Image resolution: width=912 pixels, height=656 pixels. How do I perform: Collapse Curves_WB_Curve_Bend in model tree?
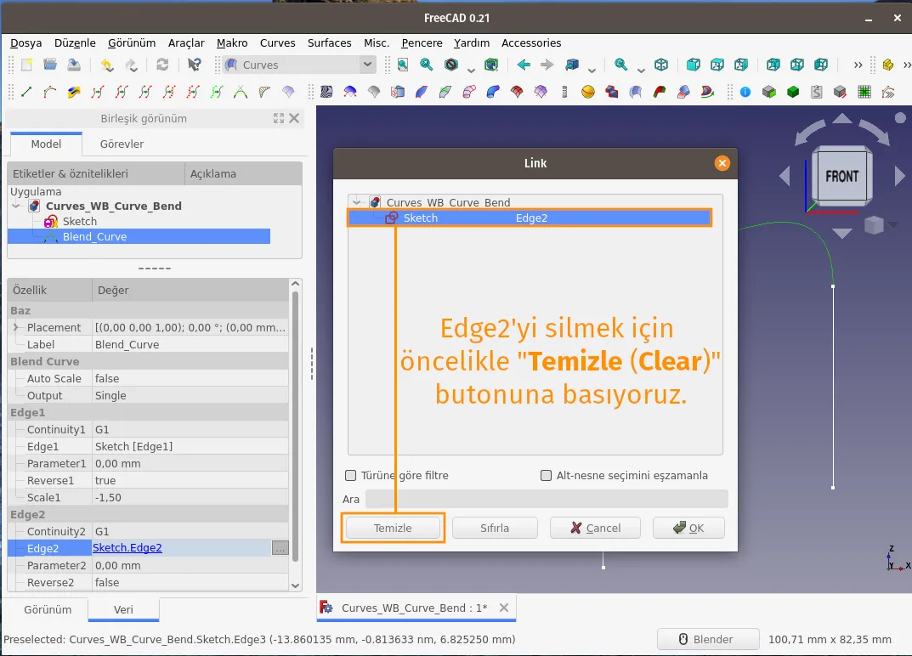pos(16,206)
